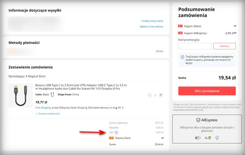The width and height of the screenshot is (245, 155).
Task: Click the Zastosuj promo code button
Action: click(x=225, y=46)
